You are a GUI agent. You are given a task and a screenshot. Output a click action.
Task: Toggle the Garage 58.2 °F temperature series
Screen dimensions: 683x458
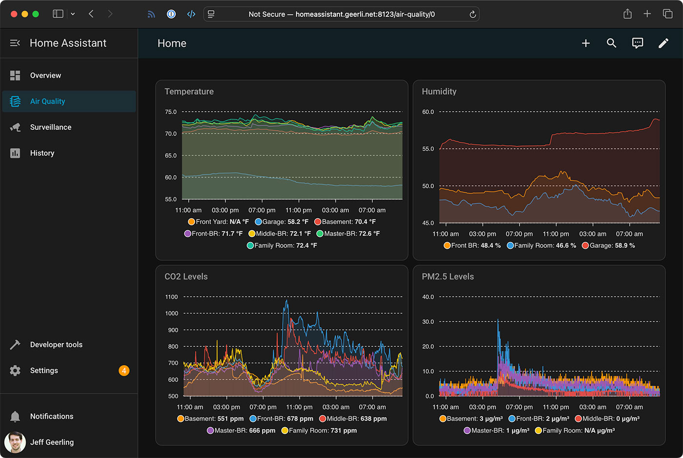click(281, 222)
